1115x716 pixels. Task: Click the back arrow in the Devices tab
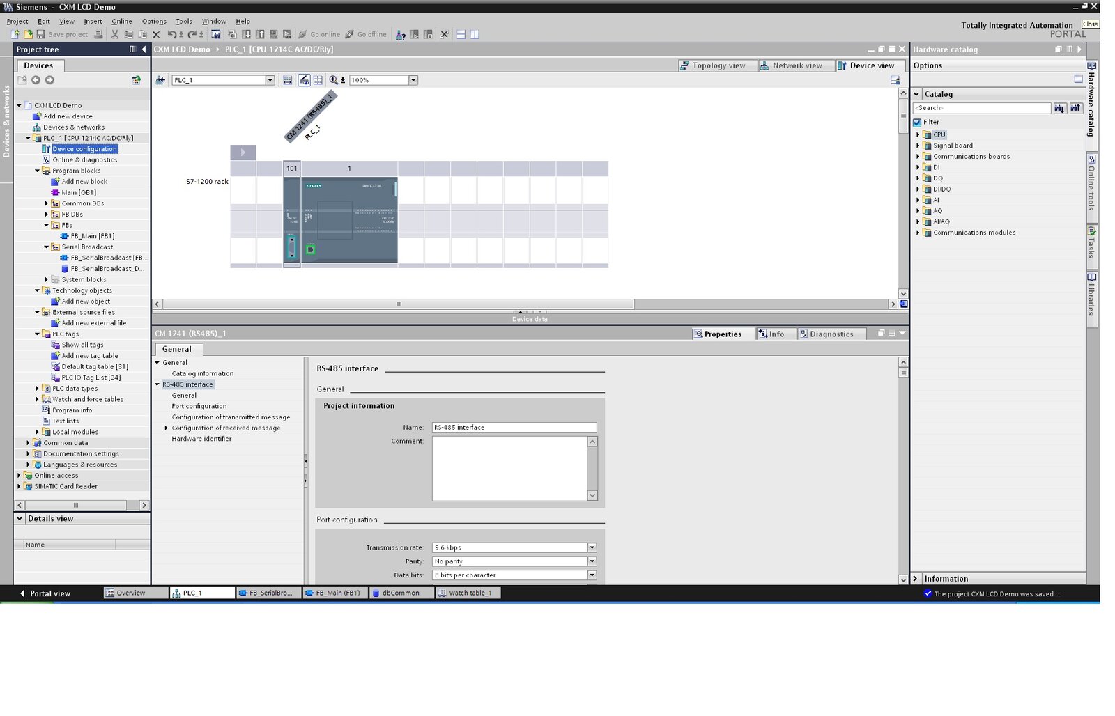[36, 80]
